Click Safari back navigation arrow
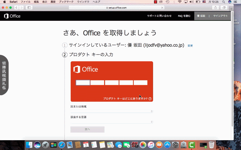 pyautogui.click(x=17, y=7)
